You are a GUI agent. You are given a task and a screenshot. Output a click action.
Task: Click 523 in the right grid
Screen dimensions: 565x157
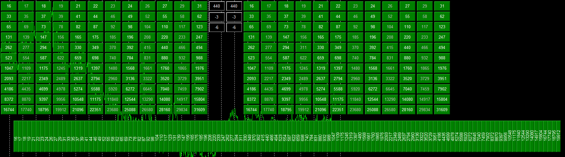click(251, 58)
